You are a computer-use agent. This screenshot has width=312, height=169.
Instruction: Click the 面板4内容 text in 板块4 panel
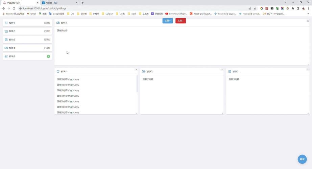coord(62,31)
